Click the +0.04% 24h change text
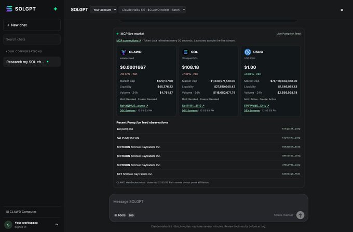This screenshot has height=232, width=353. point(253,74)
